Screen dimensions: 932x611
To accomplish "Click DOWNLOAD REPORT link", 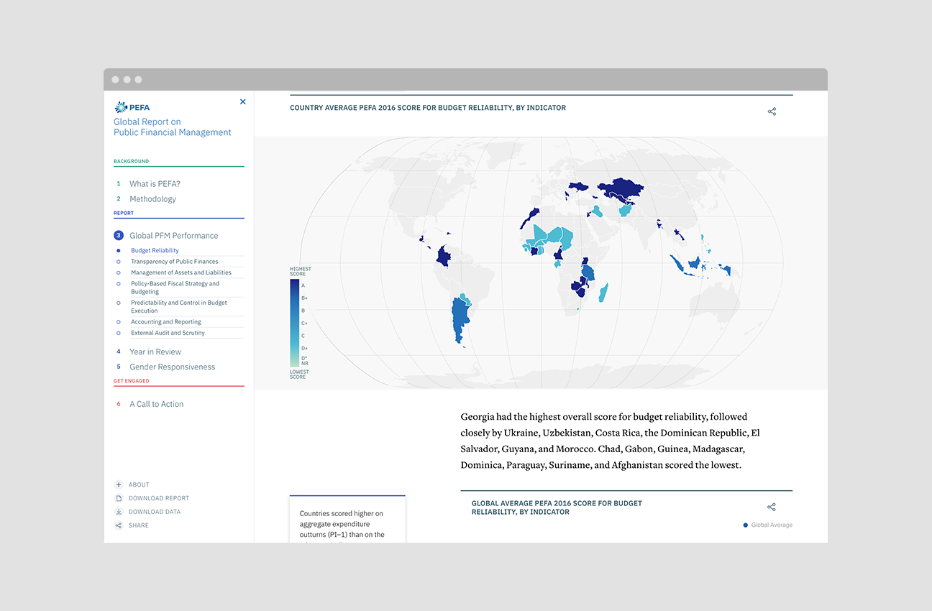I will (x=159, y=498).
